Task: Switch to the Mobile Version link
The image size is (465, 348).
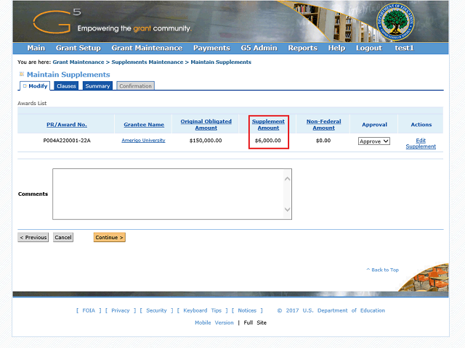Action: tap(214, 323)
